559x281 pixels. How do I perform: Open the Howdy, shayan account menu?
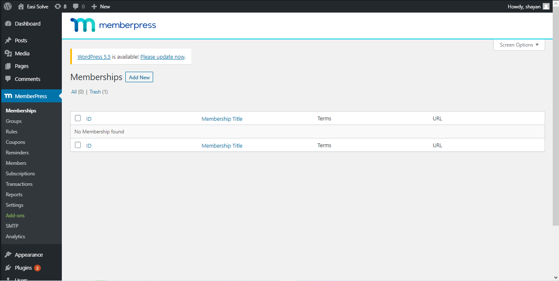tap(529, 6)
